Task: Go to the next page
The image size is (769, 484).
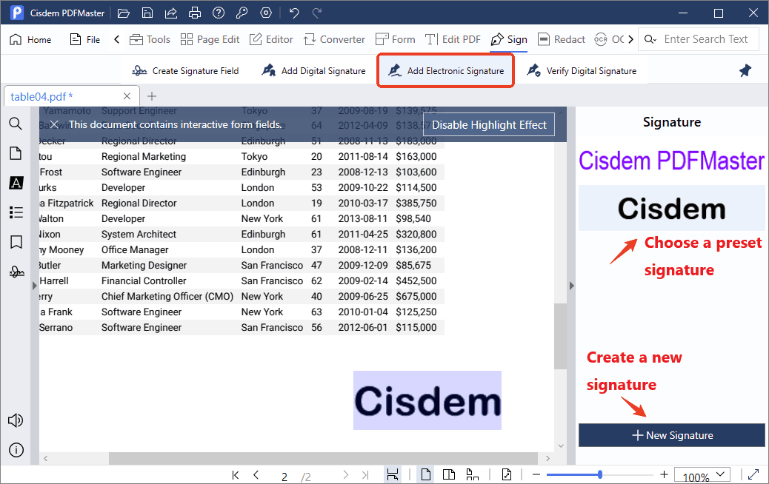Action: pyautogui.click(x=346, y=474)
